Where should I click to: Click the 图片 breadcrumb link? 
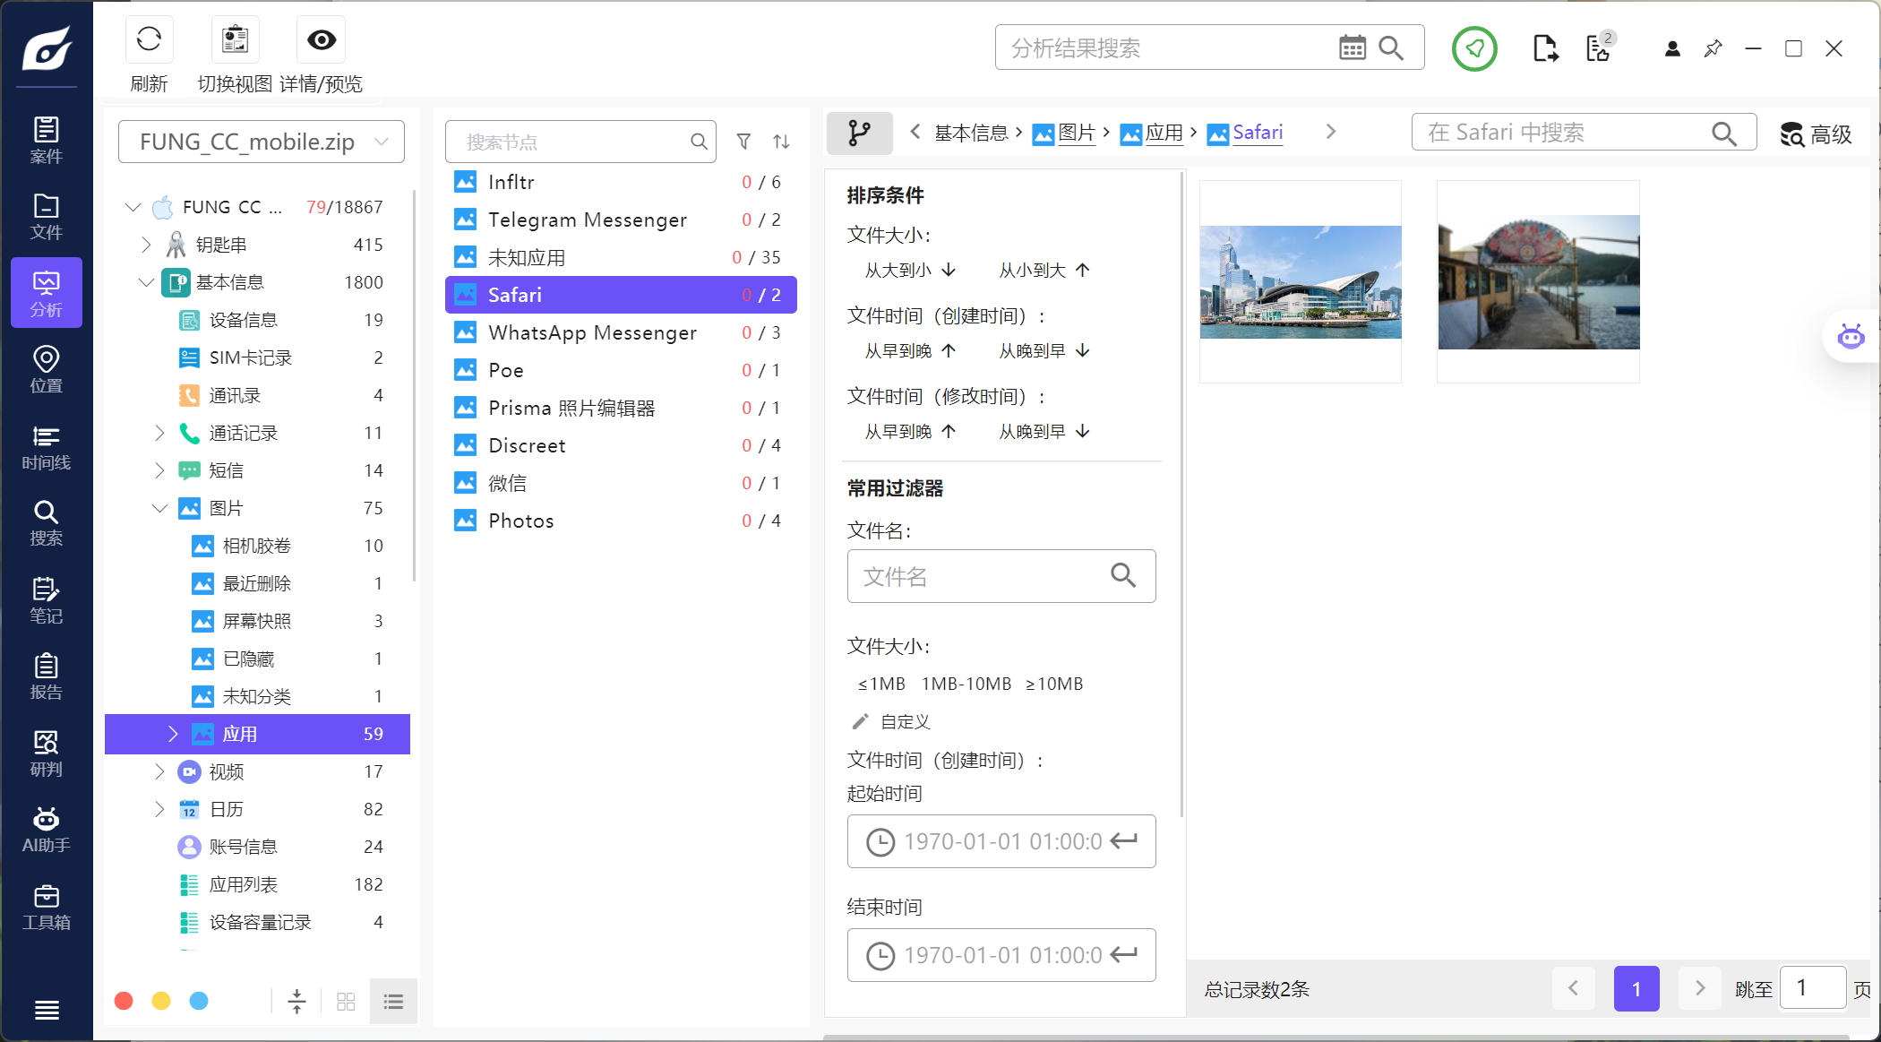click(1076, 133)
